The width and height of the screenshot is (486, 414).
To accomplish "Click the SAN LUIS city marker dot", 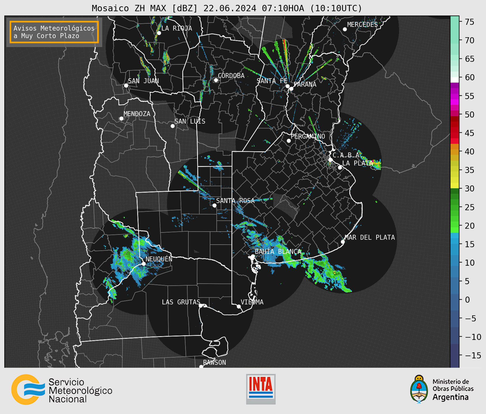I will point(173,126).
